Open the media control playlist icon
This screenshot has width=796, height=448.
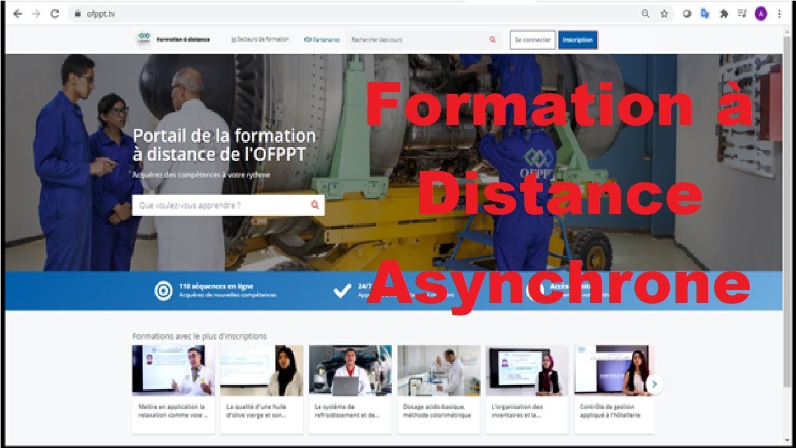[742, 14]
